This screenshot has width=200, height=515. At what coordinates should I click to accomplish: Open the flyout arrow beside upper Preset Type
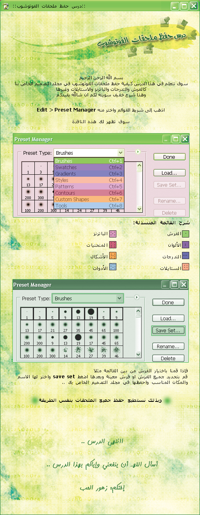138,152
